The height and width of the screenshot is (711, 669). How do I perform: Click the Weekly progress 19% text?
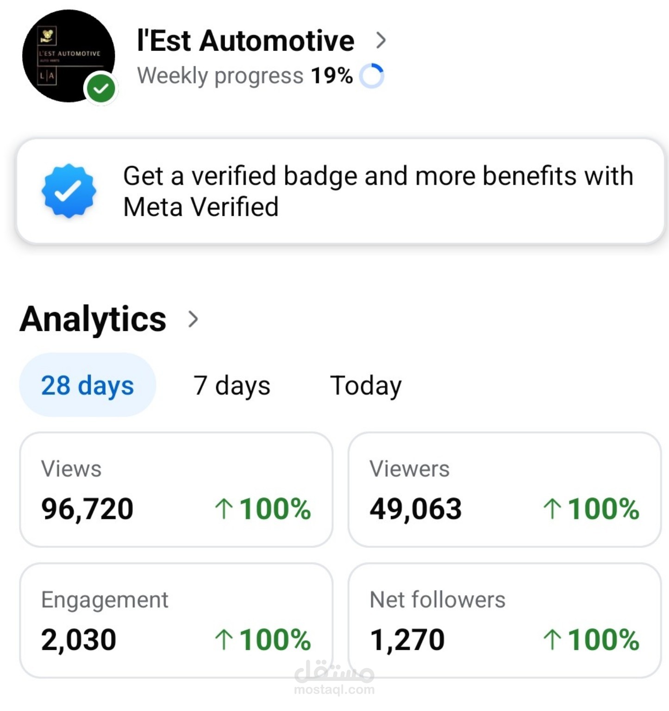click(x=245, y=76)
